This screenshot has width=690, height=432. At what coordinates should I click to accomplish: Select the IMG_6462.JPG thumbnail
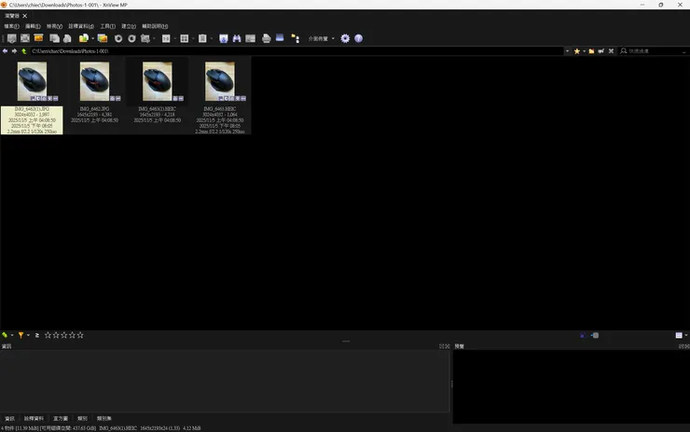(94, 81)
